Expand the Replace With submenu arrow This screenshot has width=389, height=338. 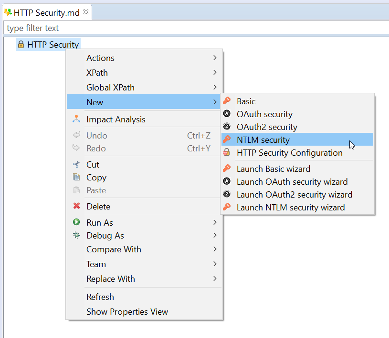click(x=215, y=278)
